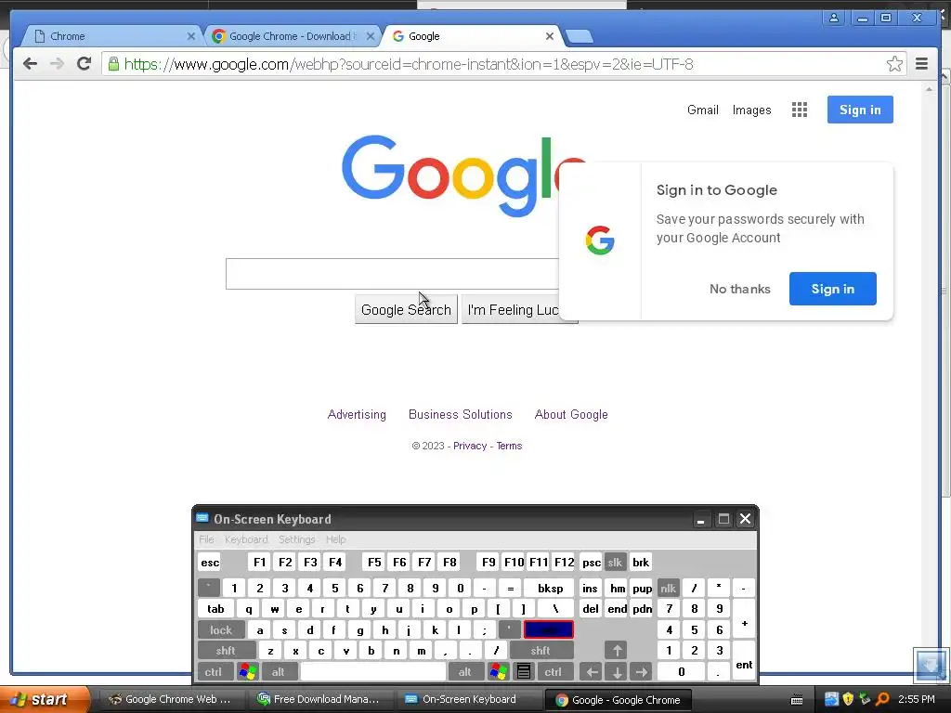
Task: Toggle the nlk num lock key
Action: click(668, 588)
